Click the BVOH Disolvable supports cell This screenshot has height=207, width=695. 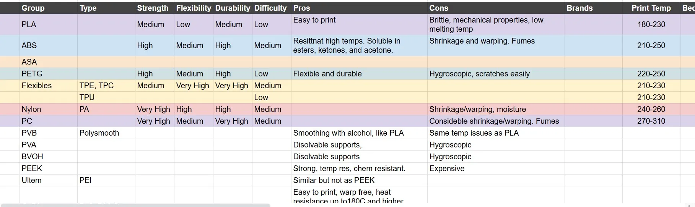click(359, 157)
